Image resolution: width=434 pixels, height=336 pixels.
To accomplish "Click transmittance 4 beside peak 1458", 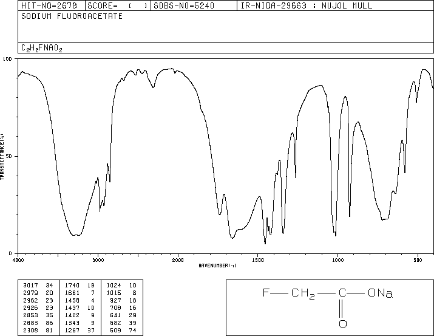I will click(93, 300).
